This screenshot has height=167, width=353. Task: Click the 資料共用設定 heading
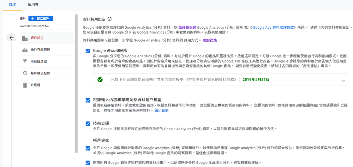click(x=95, y=19)
